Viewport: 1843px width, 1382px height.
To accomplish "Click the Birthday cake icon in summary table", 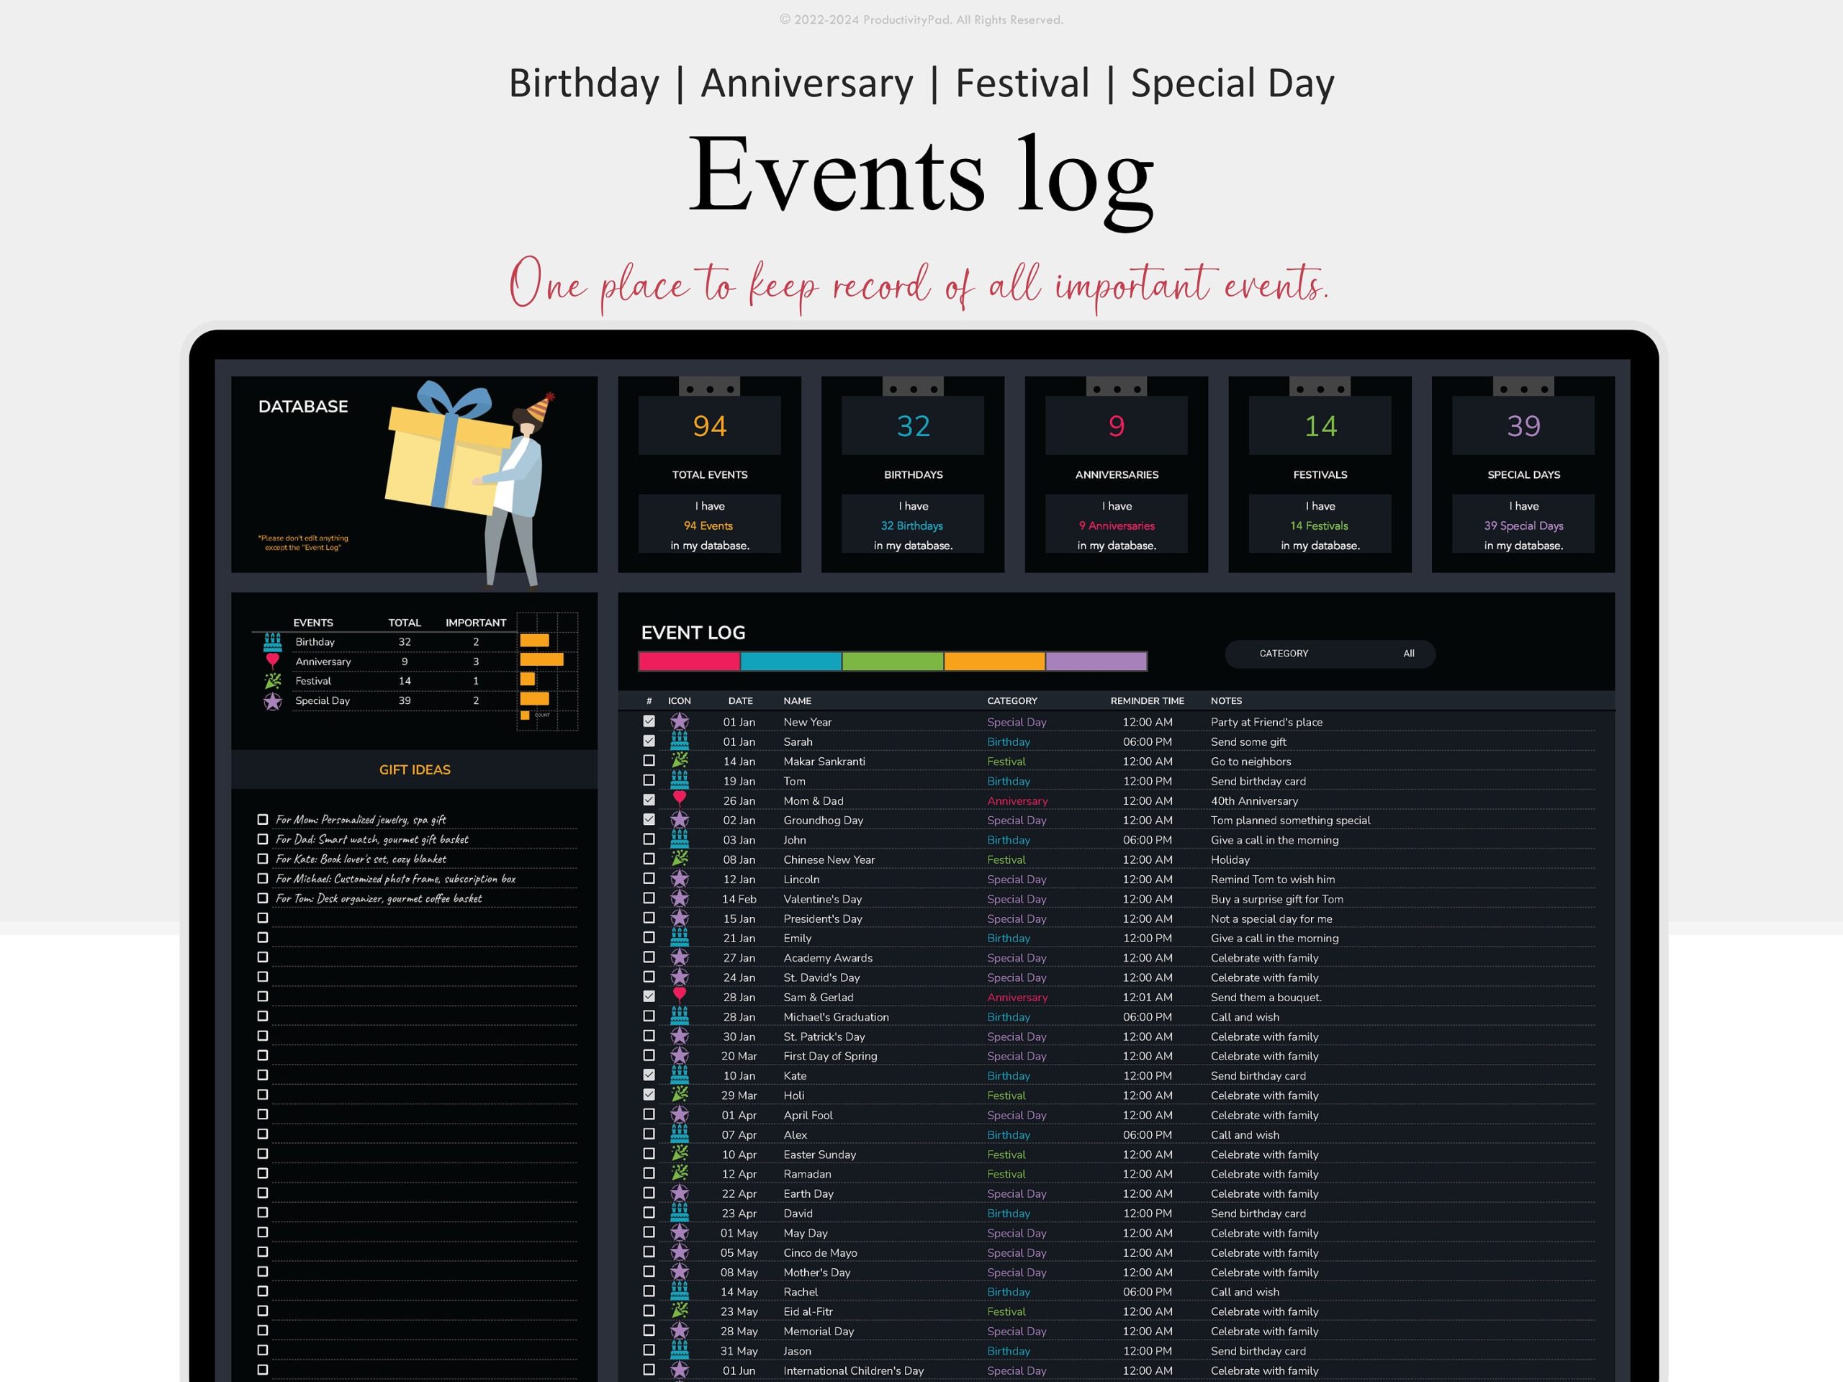I will 272,641.
